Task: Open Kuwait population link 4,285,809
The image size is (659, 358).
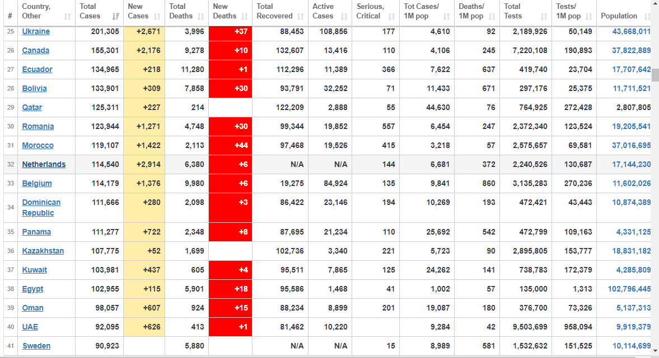Action: (633, 270)
